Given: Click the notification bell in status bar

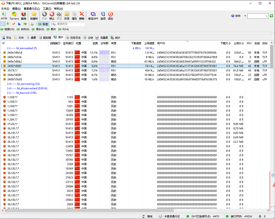Looking at the screenshot, I should 260,216.
